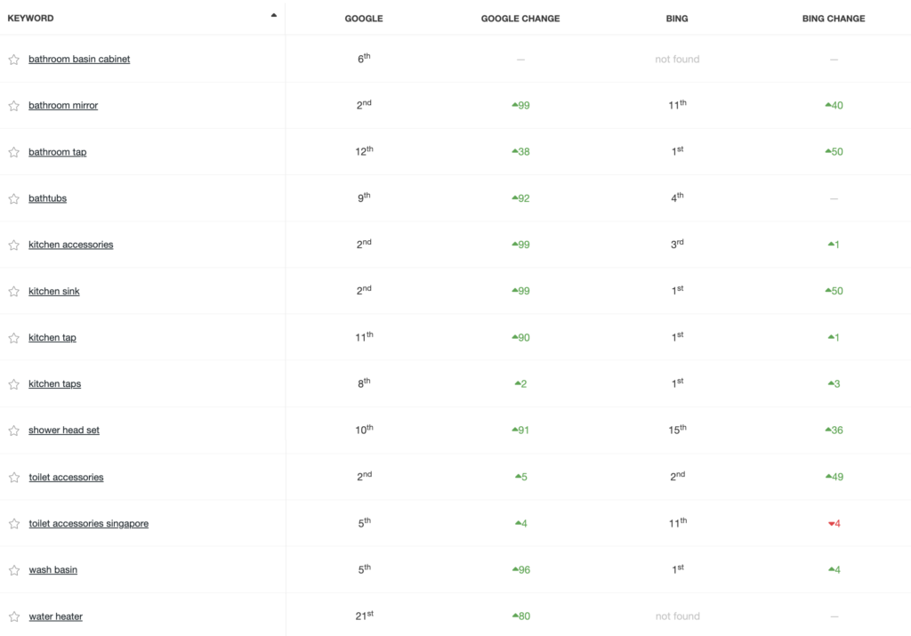Toggle star for bathroom tap
The image size is (911, 636).
coord(14,152)
